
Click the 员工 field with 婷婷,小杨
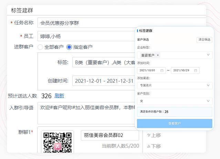(x=86, y=36)
